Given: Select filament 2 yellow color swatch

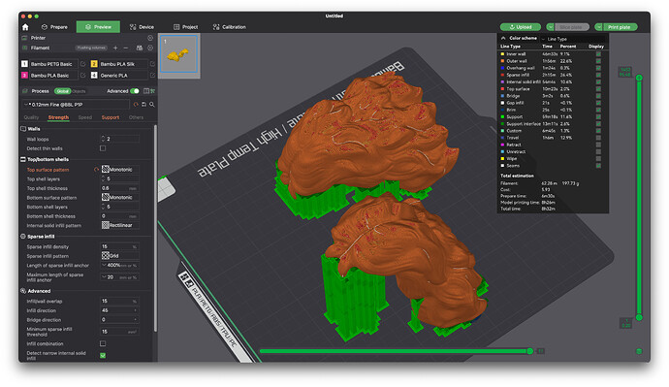Looking at the screenshot, I should tap(94, 64).
